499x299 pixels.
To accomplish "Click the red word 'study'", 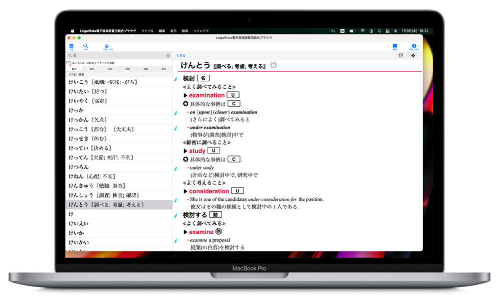I will click(x=197, y=151).
